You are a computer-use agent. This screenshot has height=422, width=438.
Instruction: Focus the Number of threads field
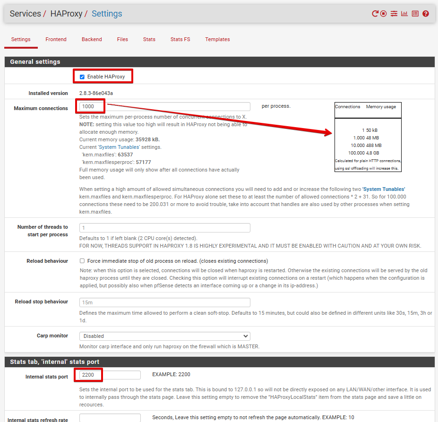164,228
